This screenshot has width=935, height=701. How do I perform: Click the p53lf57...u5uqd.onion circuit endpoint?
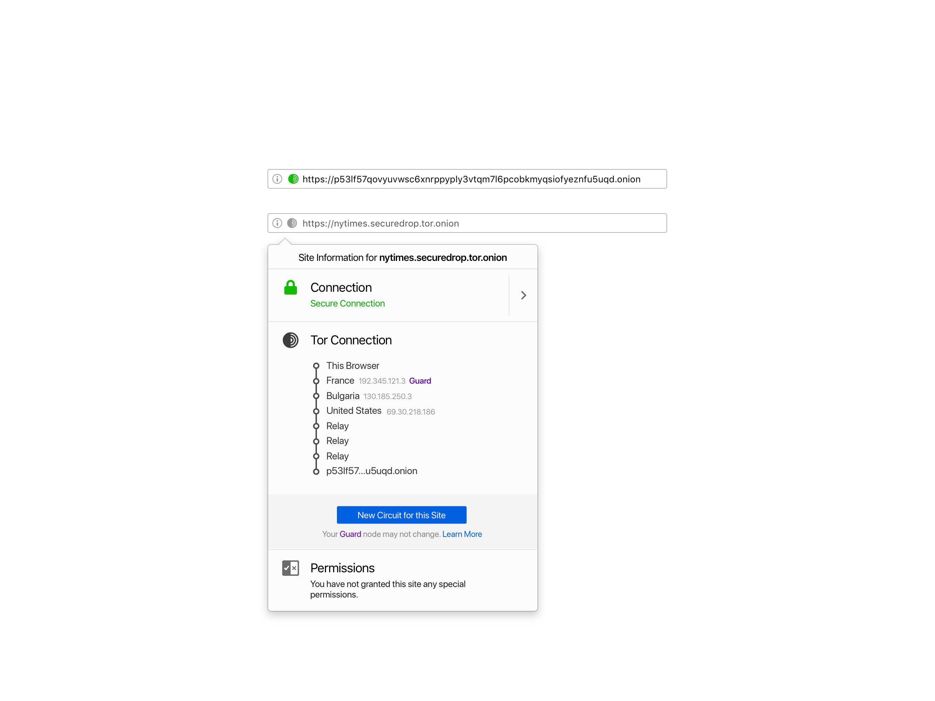coord(372,471)
